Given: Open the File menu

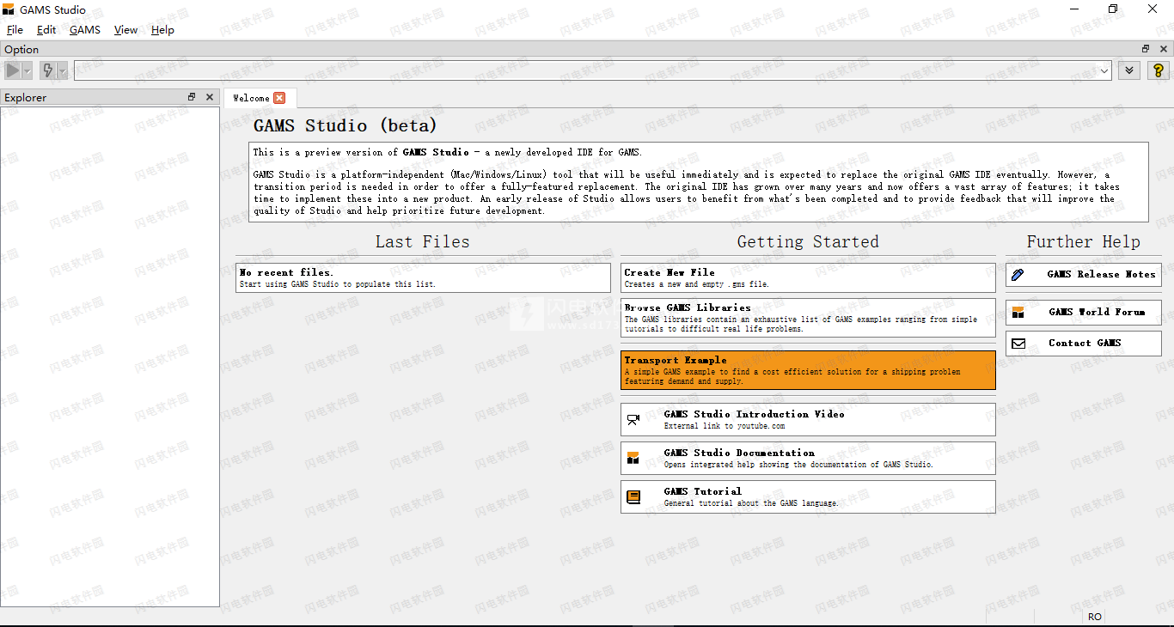Looking at the screenshot, I should (x=15, y=29).
